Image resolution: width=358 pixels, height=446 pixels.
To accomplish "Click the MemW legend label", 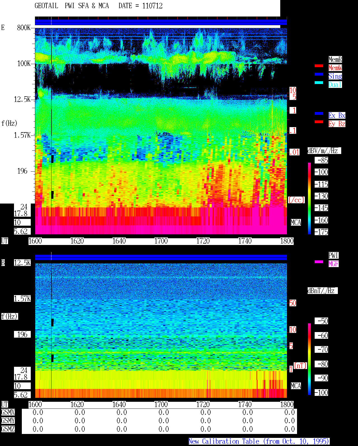I will click(x=335, y=68).
